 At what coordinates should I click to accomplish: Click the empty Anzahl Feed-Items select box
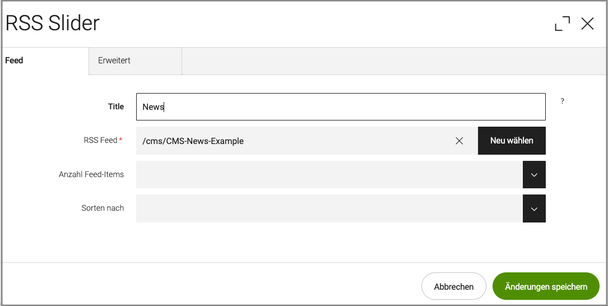click(x=329, y=175)
